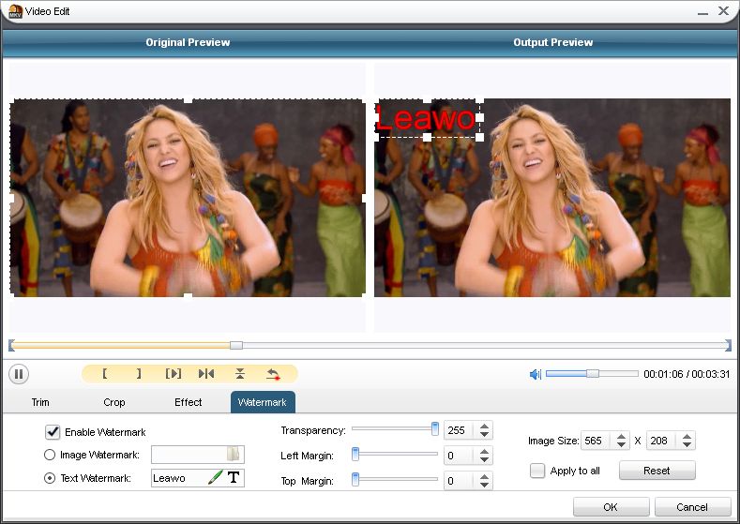
Task: Select the Leawo watermark in output preview
Action: click(426, 119)
